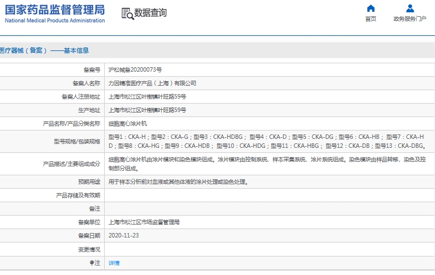Image resolution: width=435 pixels, height=275 pixels.
Task: Click the 备案人注册地址 label
Action: pyautogui.click(x=81, y=96)
